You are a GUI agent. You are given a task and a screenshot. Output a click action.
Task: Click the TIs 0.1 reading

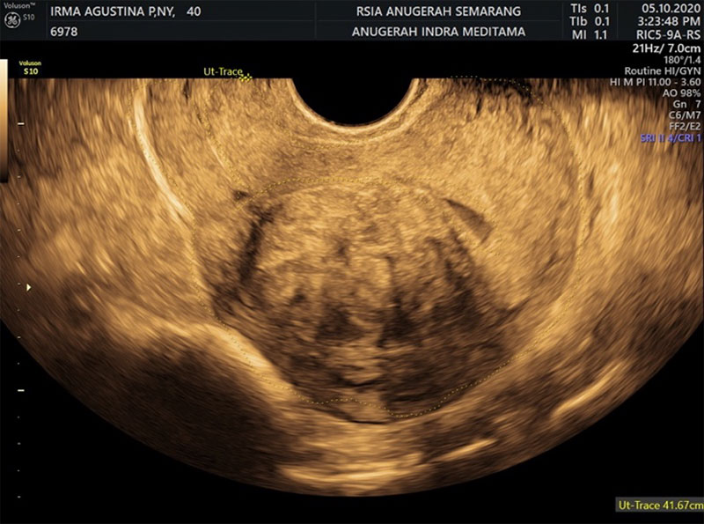coord(590,8)
